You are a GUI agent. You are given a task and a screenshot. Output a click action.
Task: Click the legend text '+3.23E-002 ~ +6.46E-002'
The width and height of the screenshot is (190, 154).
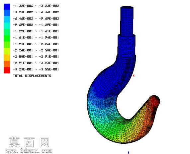[36, 12]
